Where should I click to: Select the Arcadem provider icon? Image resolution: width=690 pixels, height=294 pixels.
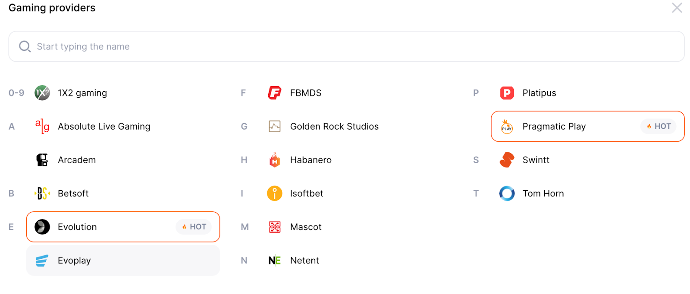tap(42, 160)
